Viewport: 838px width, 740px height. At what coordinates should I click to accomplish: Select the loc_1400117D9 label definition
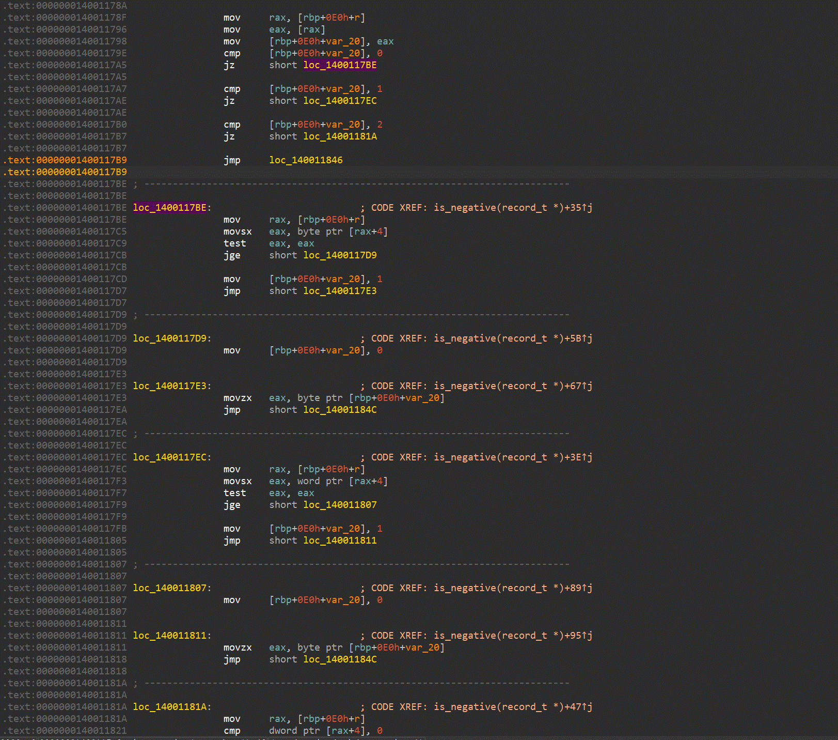pyautogui.click(x=169, y=338)
